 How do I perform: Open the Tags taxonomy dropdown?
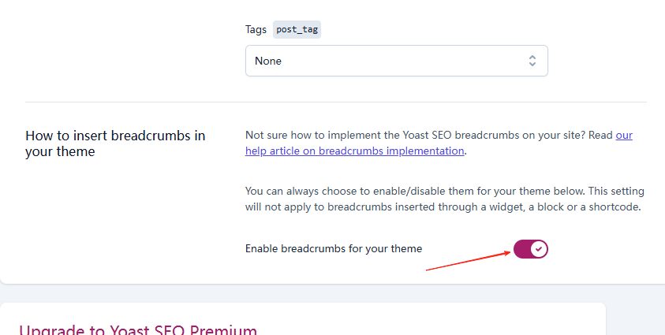[396, 61]
